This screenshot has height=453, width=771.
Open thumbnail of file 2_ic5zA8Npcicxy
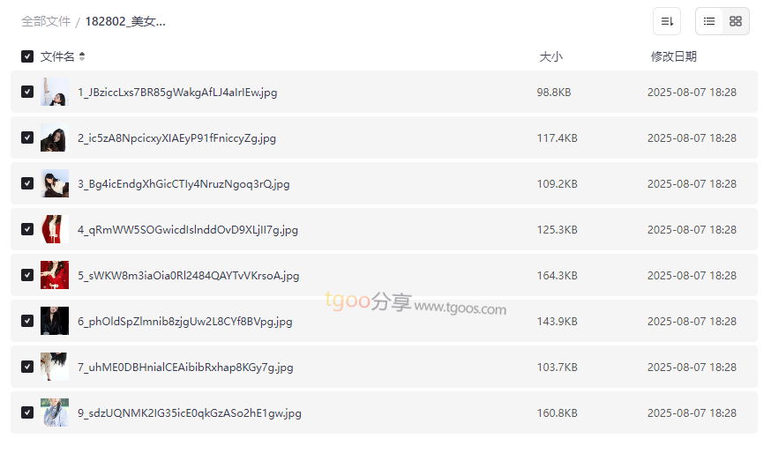point(55,137)
